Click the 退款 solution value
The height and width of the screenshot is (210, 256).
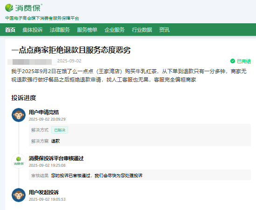pos(55,141)
